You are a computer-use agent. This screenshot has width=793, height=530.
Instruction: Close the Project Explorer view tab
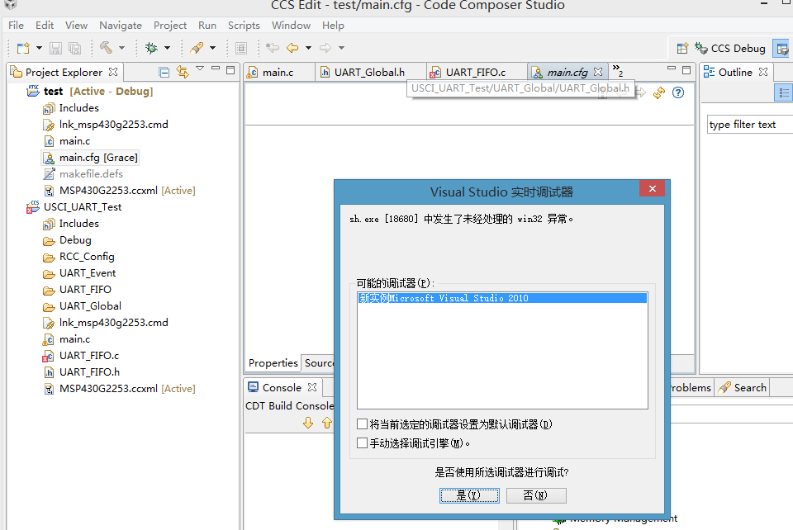click(113, 73)
